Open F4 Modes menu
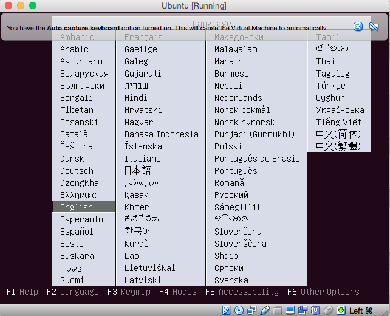The image size is (390, 316). pyautogui.click(x=178, y=292)
